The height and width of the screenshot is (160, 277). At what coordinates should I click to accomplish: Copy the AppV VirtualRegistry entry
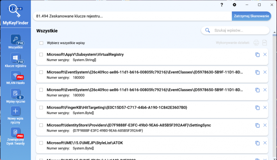point(257,55)
